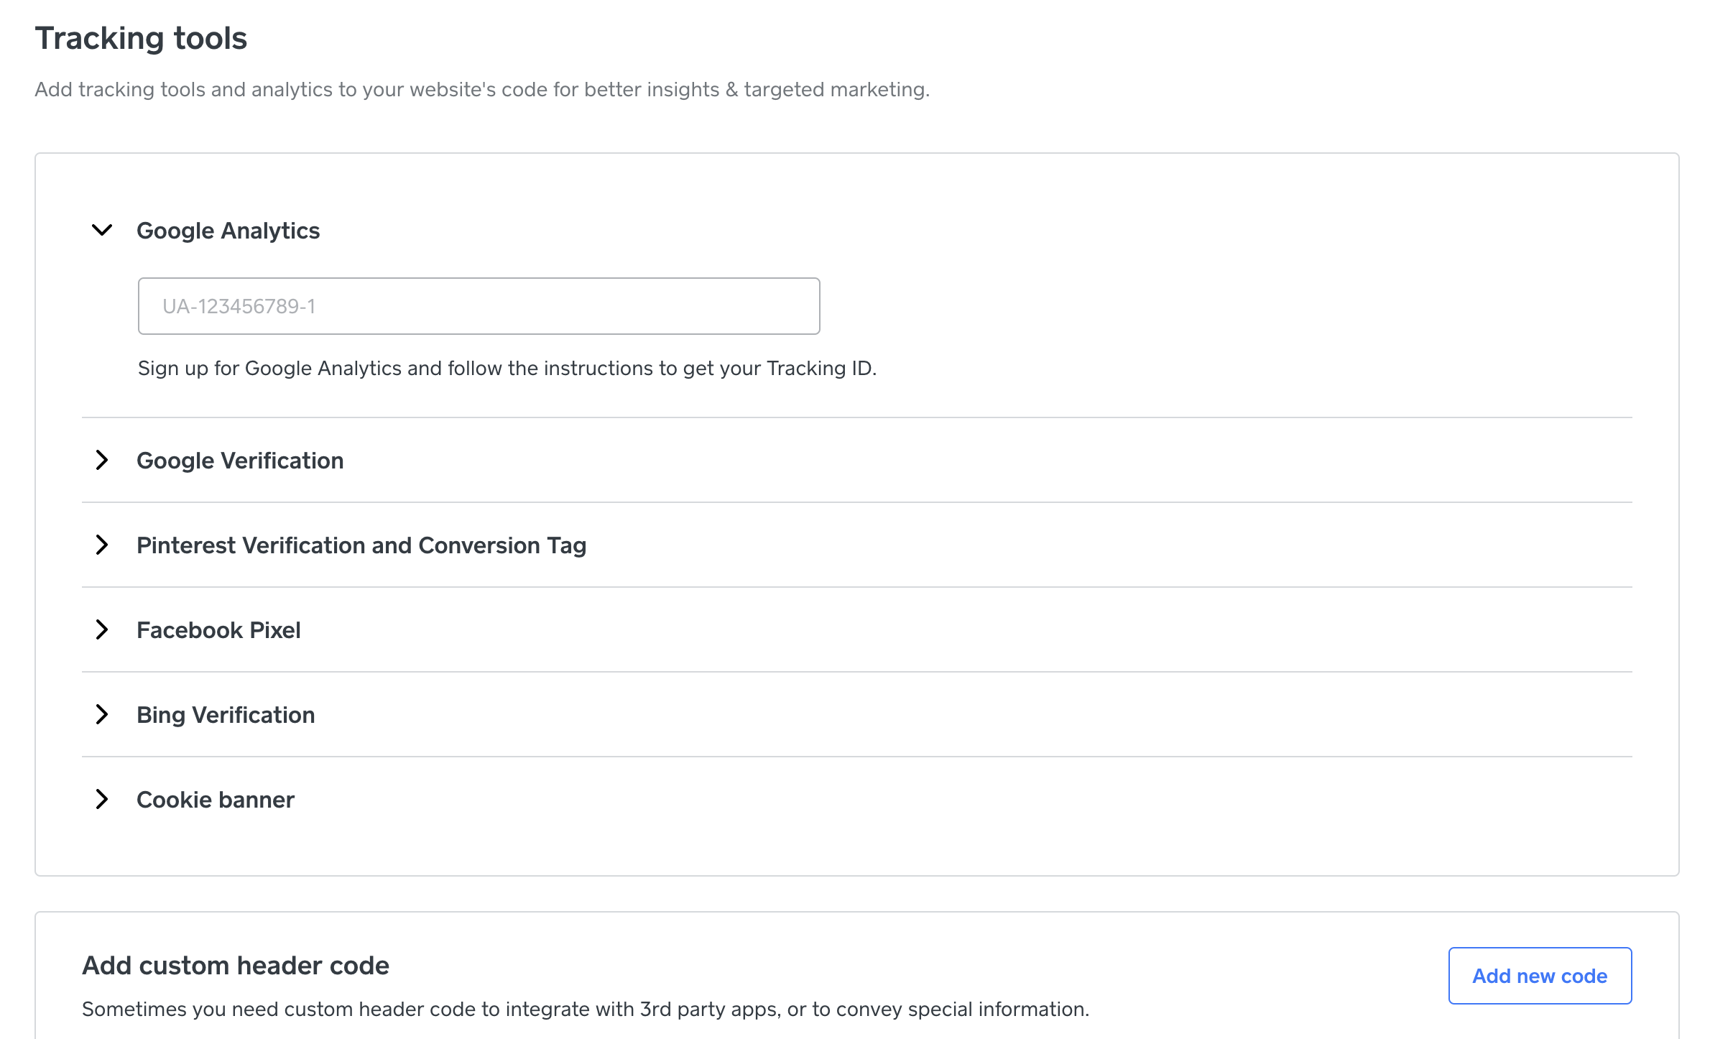Open the Google Verification section title
The image size is (1710, 1039).
coord(240,461)
